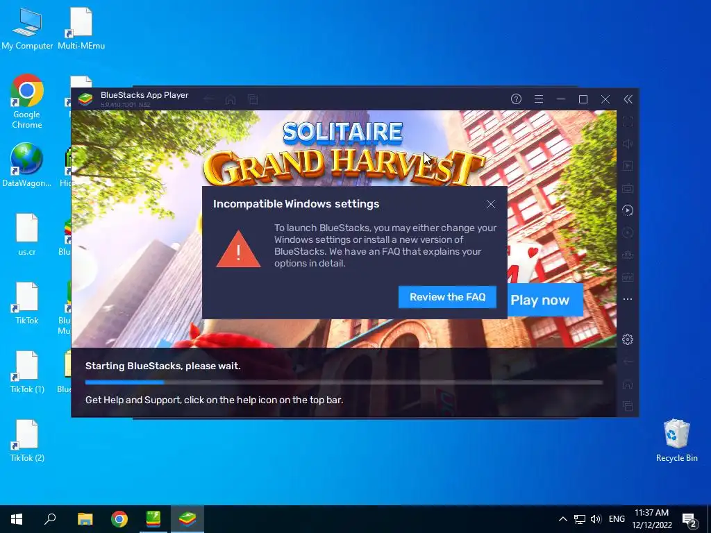Click the sidebar home icon at bottom

(628, 384)
